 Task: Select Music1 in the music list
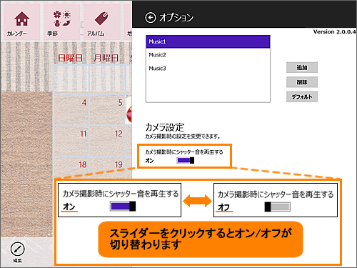[x=208, y=41]
